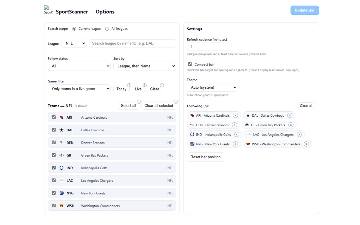This screenshot has height=225, width=360.
Task: Click the New York Giants logo in team list
Action: click(x=62, y=193)
